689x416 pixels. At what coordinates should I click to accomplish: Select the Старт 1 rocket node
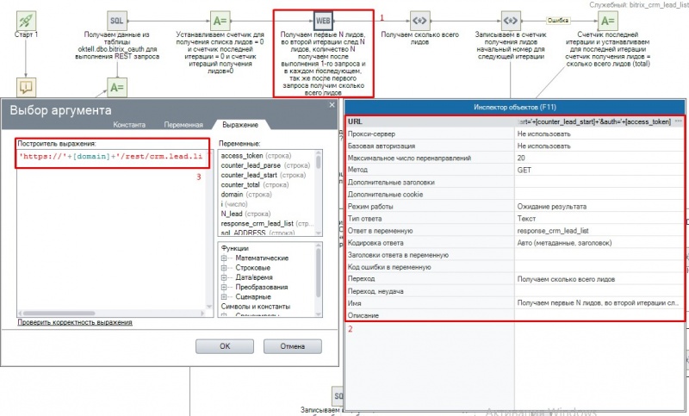pyautogui.click(x=26, y=21)
